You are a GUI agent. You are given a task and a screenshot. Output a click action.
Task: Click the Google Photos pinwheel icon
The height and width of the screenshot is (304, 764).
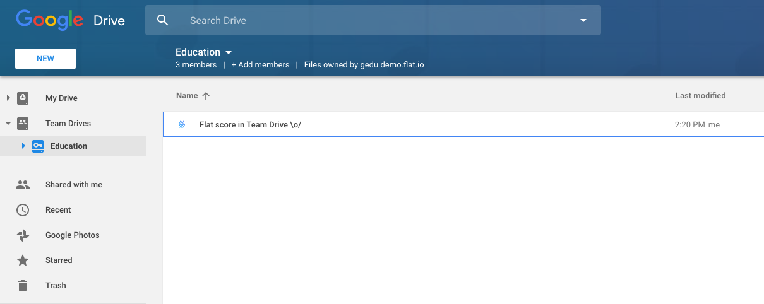pos(23,235)
